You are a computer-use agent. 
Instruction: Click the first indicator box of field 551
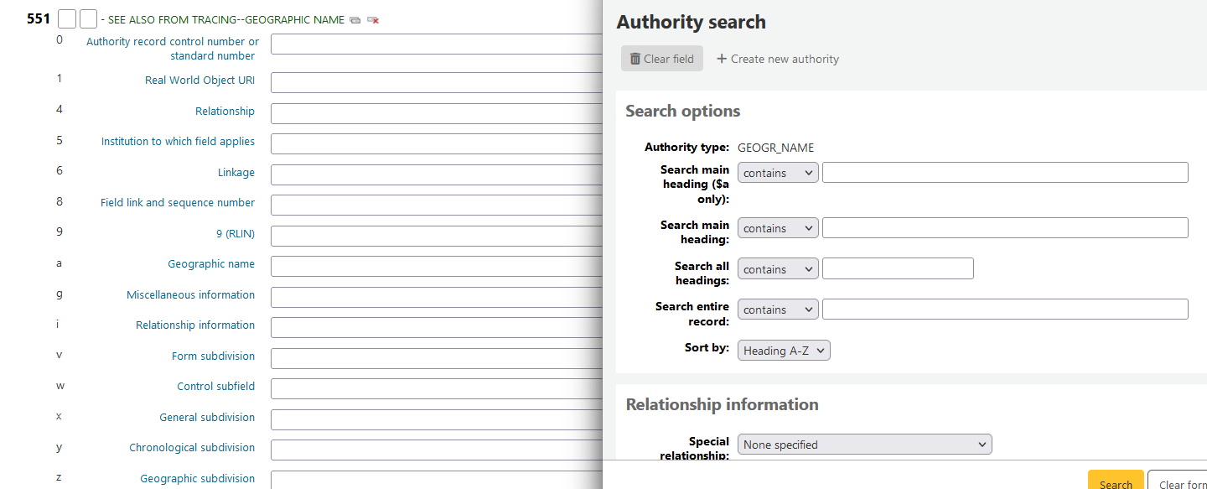click(65, 18)
